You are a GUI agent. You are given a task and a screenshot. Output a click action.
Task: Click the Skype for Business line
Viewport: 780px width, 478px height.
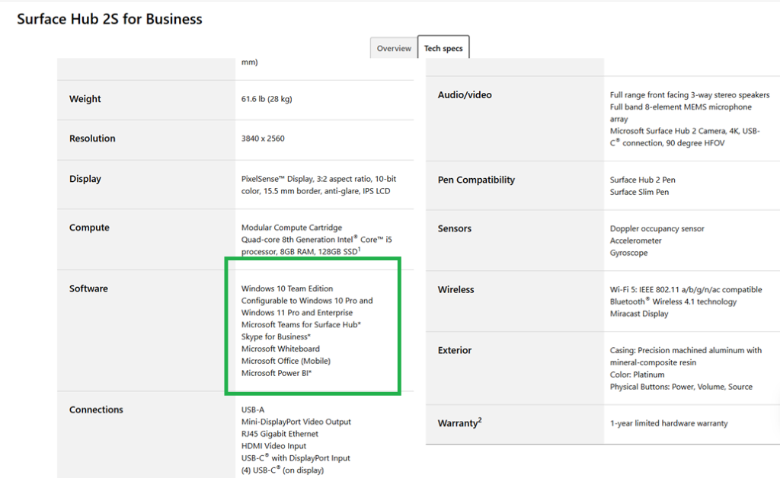(x=276, y=337)
